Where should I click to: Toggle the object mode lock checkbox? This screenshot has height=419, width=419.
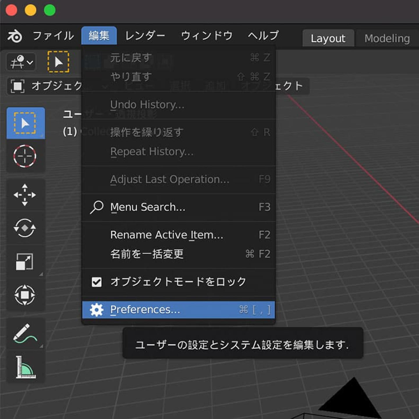(x=97, y=282)
